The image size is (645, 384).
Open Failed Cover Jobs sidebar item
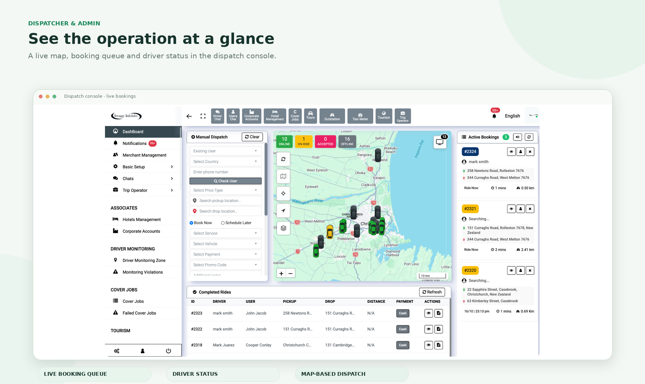point(143,313)
